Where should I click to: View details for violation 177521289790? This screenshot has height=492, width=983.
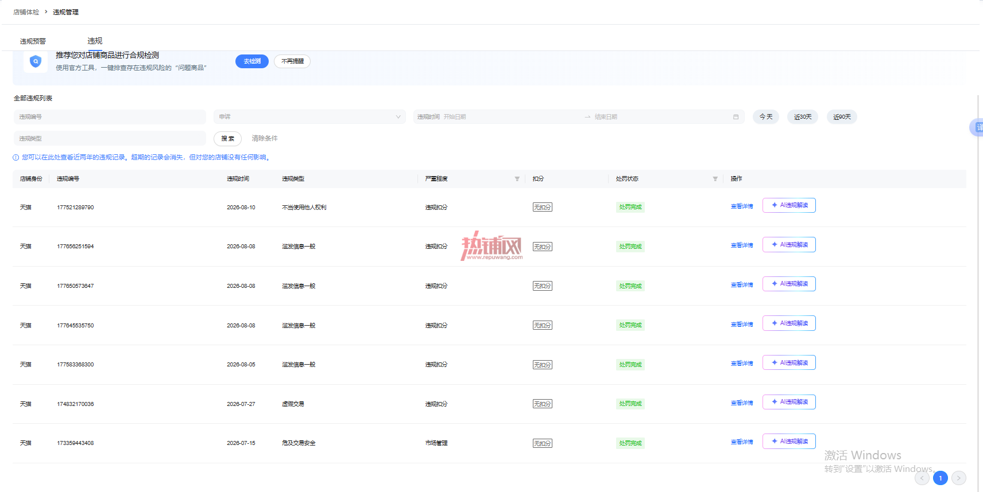pyautogui.click(x=742, y=206)
